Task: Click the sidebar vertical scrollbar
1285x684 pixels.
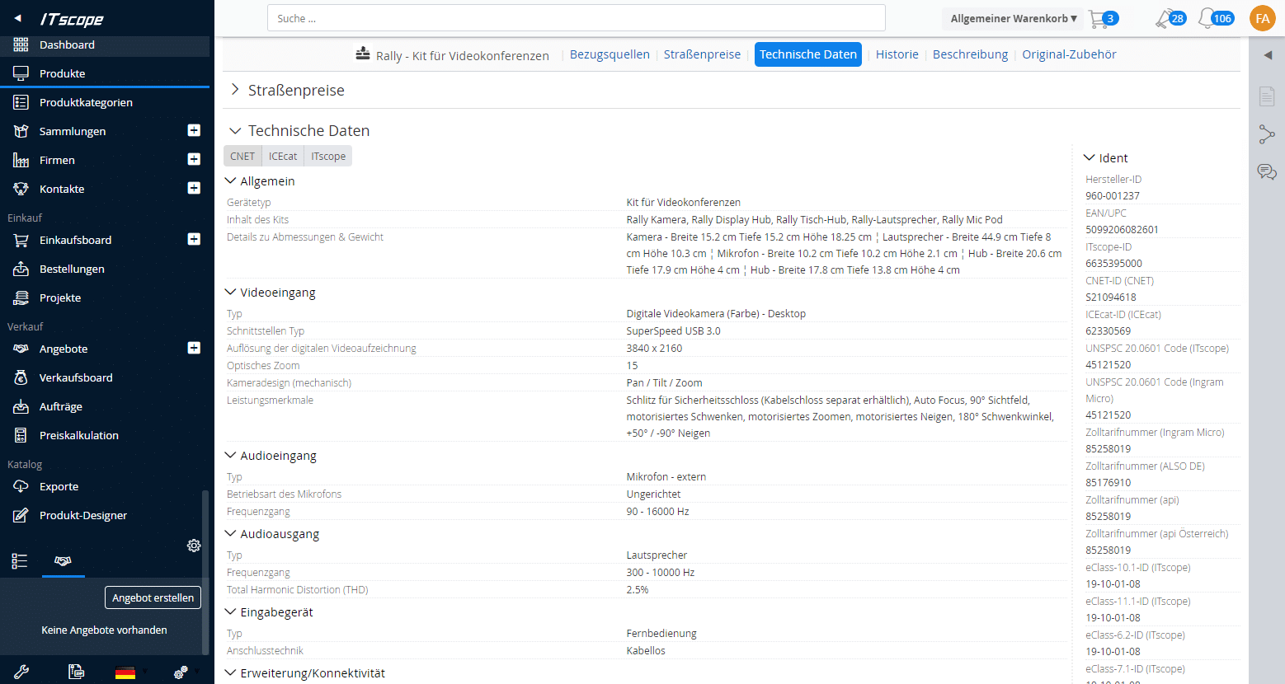Action: [205, 573]
